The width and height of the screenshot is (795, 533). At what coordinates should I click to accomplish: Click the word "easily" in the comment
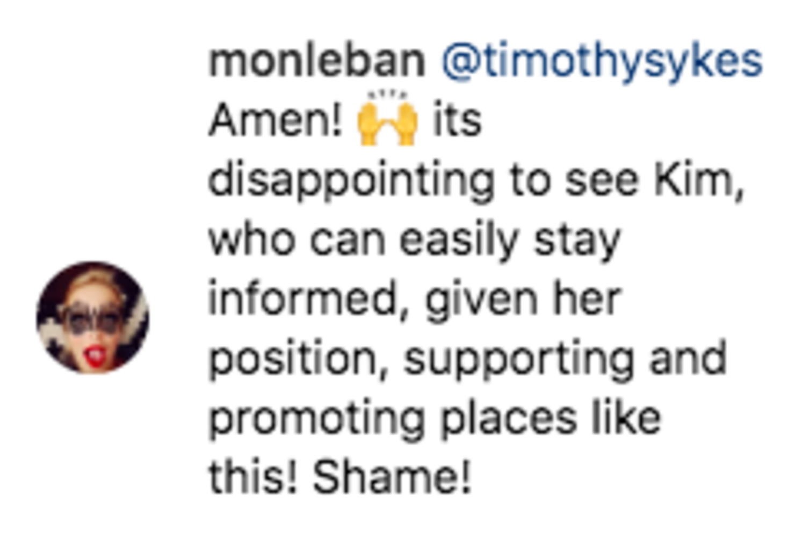[x=458, y=239]
